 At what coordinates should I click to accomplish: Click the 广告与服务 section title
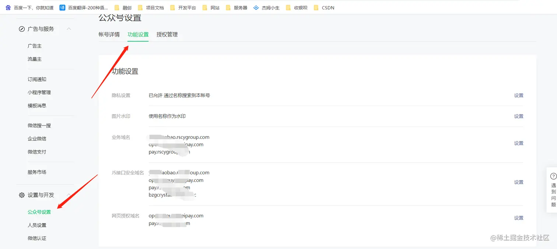41,29
